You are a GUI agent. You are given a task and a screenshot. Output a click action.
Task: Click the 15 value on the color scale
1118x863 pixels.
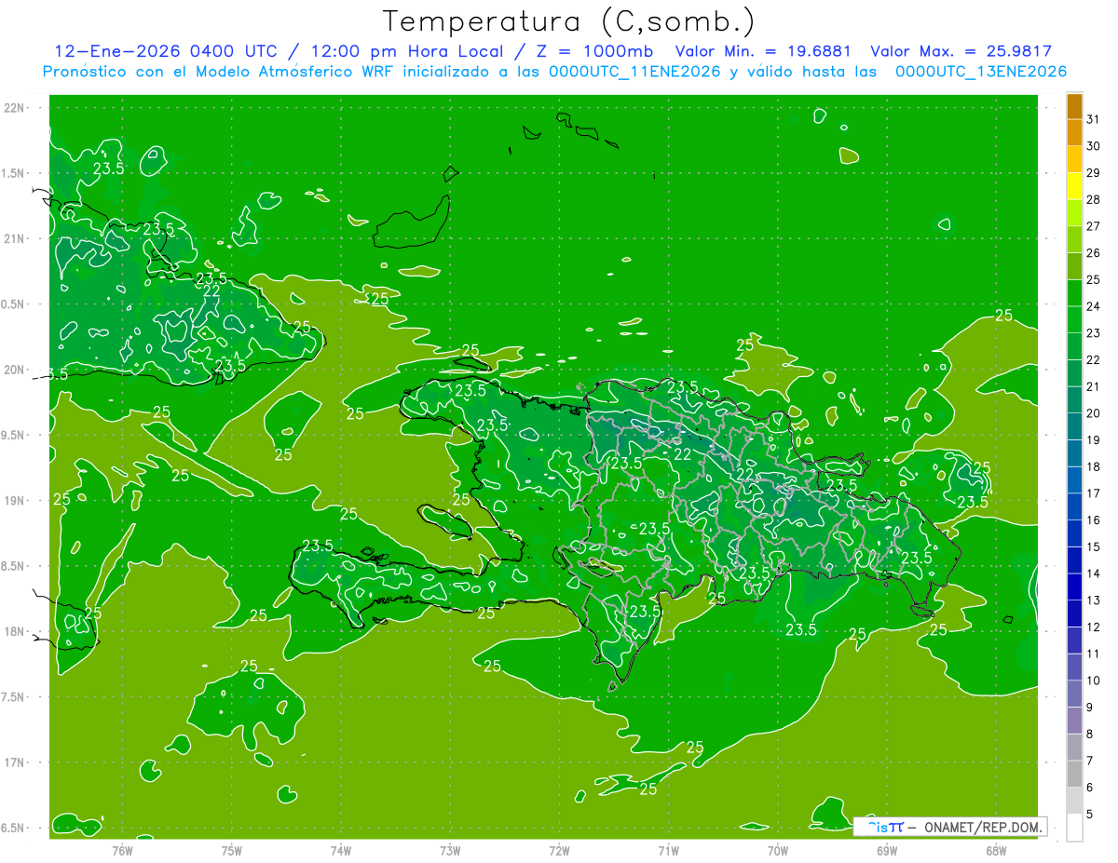[1094, 546]
